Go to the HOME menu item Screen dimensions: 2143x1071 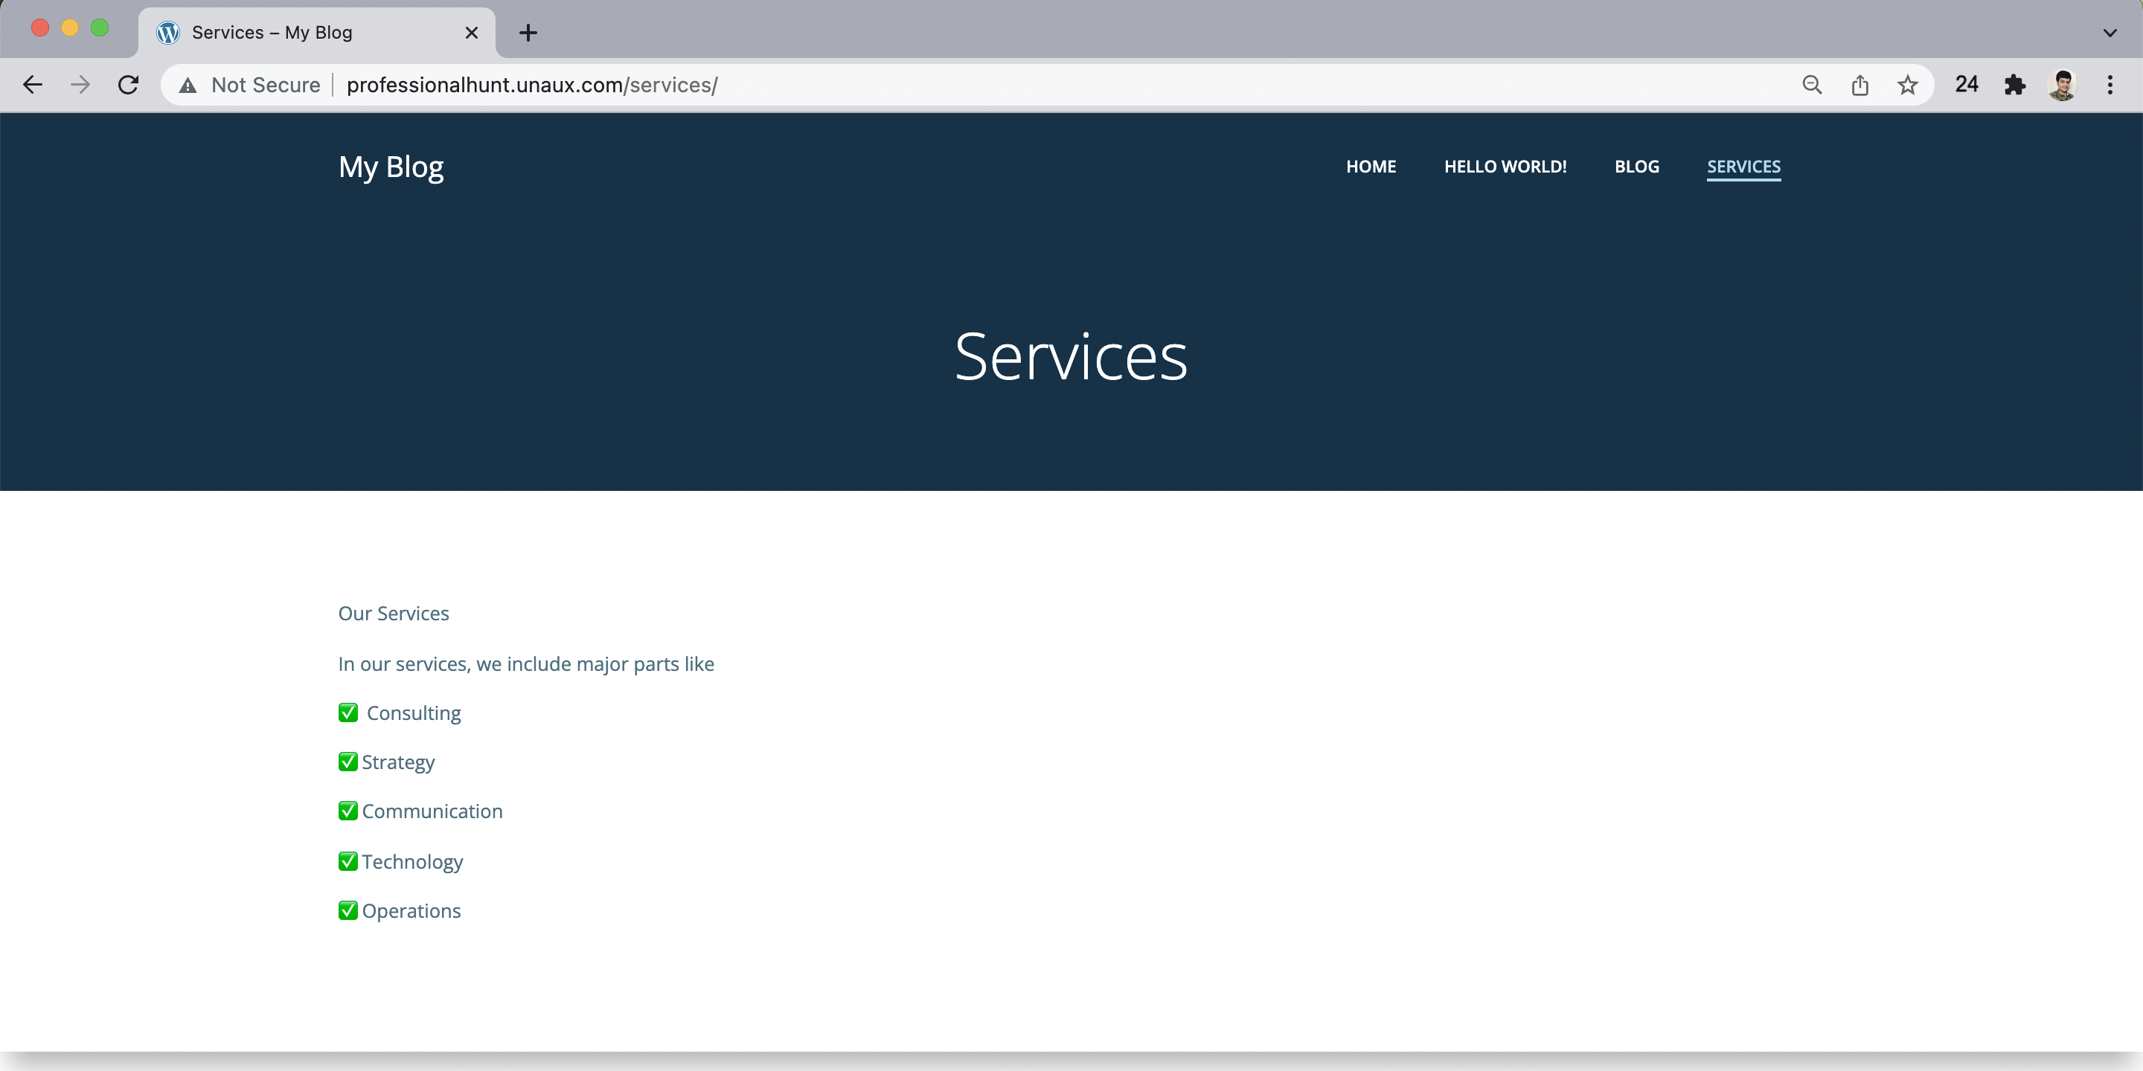(x=1371, y=167)
